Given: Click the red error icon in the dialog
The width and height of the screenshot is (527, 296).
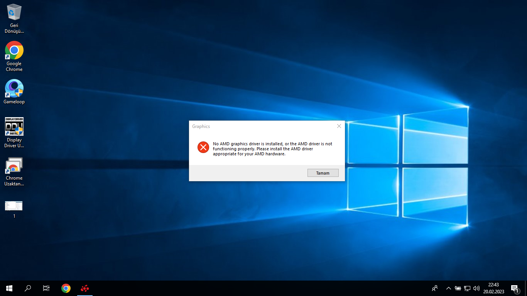Looking at the screenshot, I should [203, 147].
